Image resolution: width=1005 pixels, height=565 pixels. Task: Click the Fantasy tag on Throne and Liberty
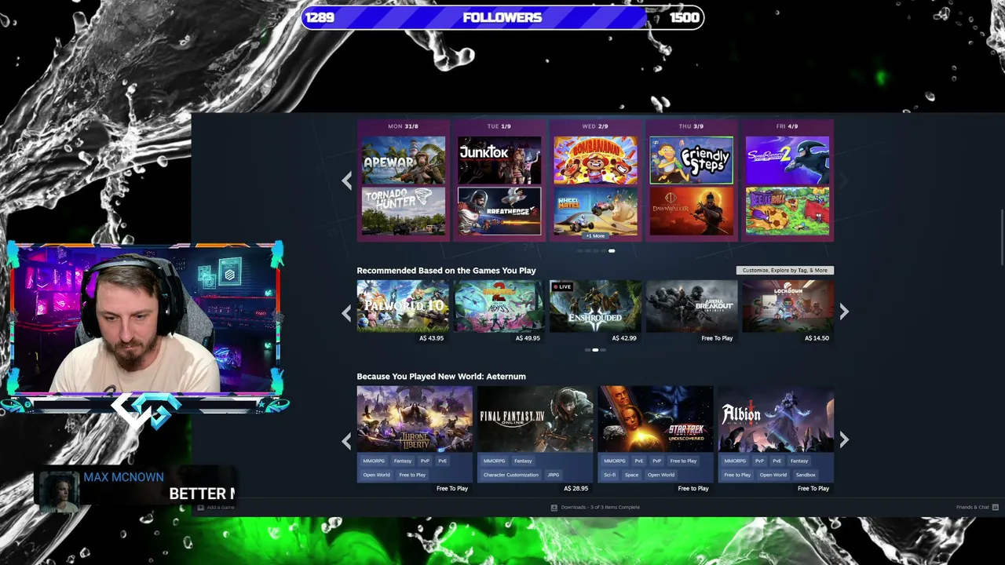[402, 461]
